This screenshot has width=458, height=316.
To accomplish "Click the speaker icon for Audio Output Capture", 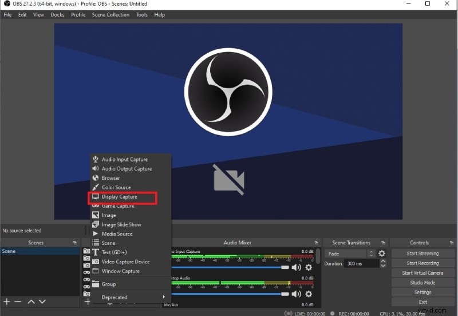I will 96,168.
